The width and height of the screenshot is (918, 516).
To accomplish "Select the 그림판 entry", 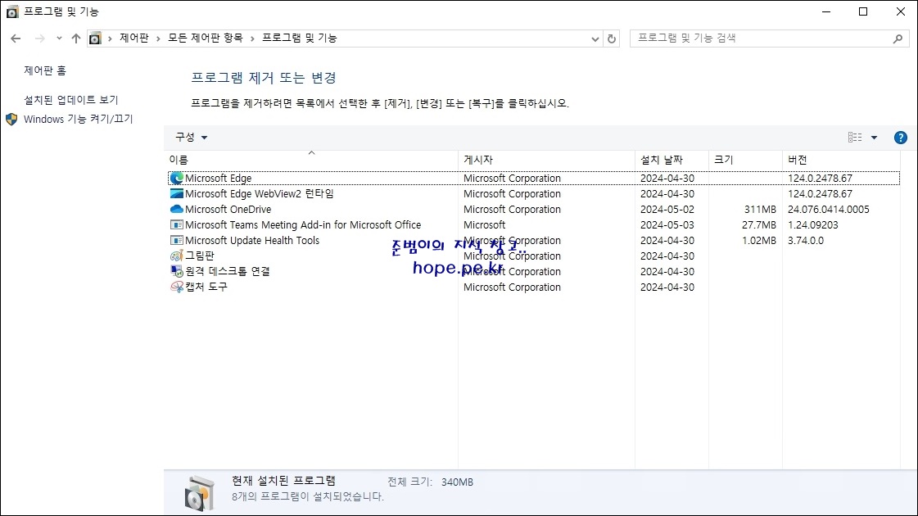I will [200, 256].
